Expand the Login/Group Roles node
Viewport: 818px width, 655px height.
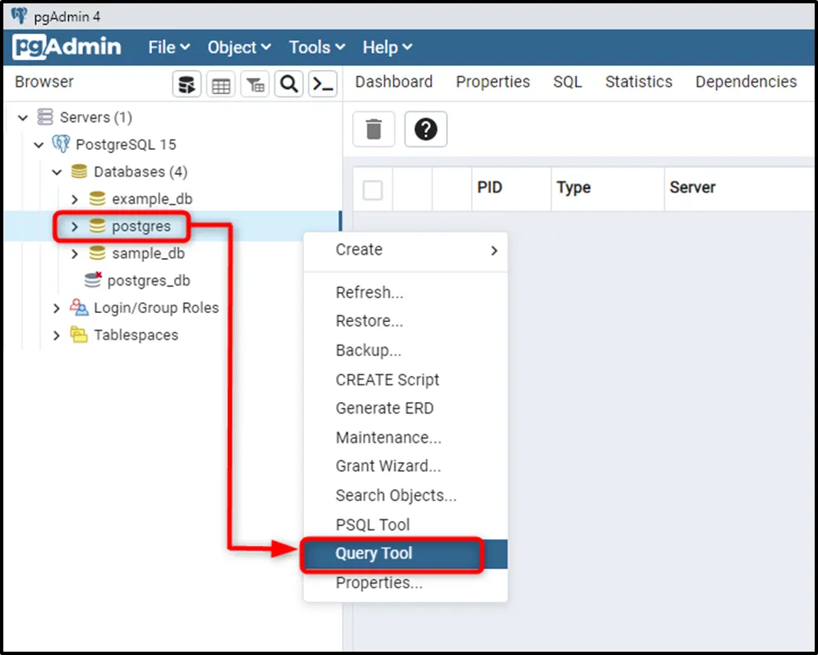point(57,309)
